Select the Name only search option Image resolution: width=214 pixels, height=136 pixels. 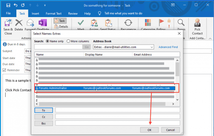point(47,41)
